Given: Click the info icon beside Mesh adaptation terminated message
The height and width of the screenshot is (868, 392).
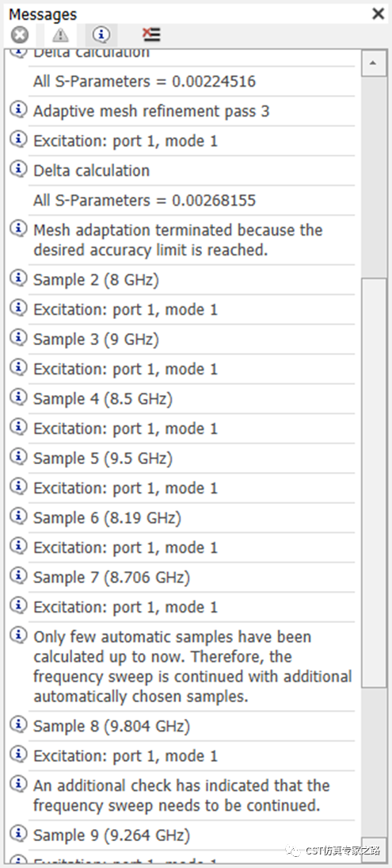Looking at the screenshot, I should (19, 227).
